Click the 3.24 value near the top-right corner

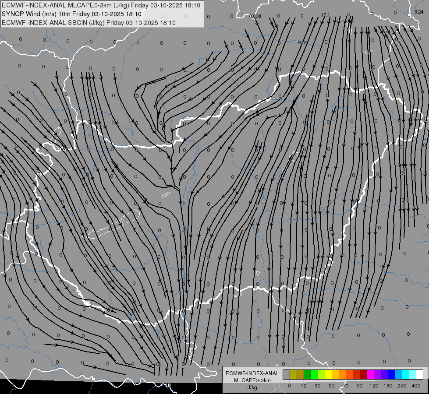tap(419, 12)
